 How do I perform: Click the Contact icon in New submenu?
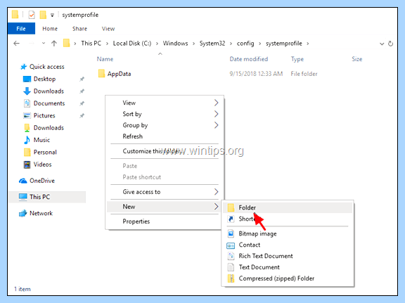pyautogui.click(x=231, y=245)
